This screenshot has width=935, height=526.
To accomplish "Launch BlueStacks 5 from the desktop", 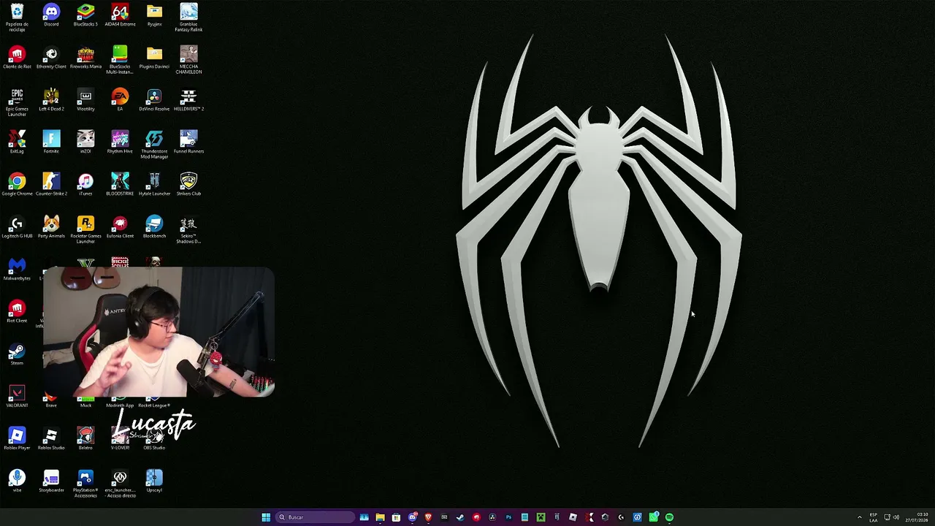I will [85, 15].
